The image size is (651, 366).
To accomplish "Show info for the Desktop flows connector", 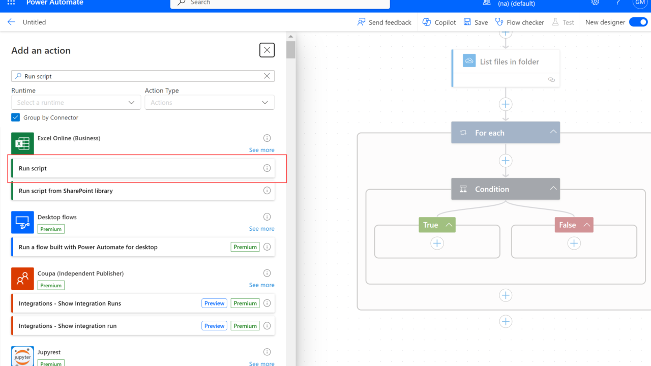I will (267, 217).
